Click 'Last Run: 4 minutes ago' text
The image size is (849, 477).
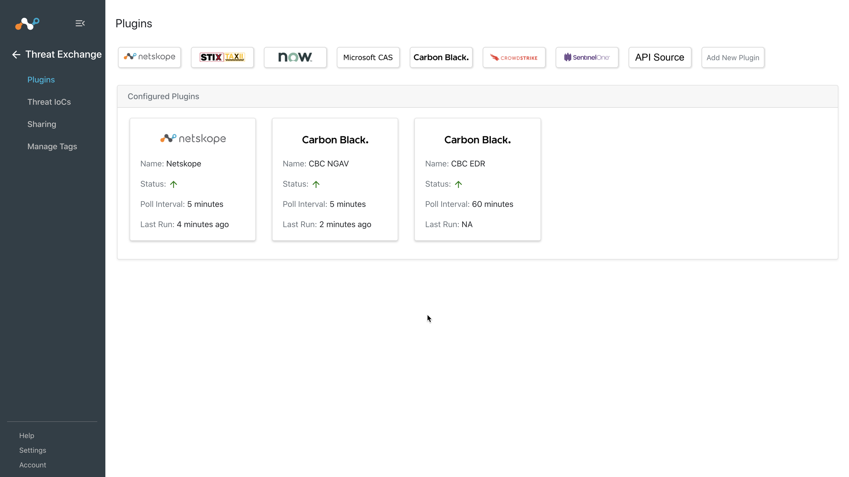point(185,225)
